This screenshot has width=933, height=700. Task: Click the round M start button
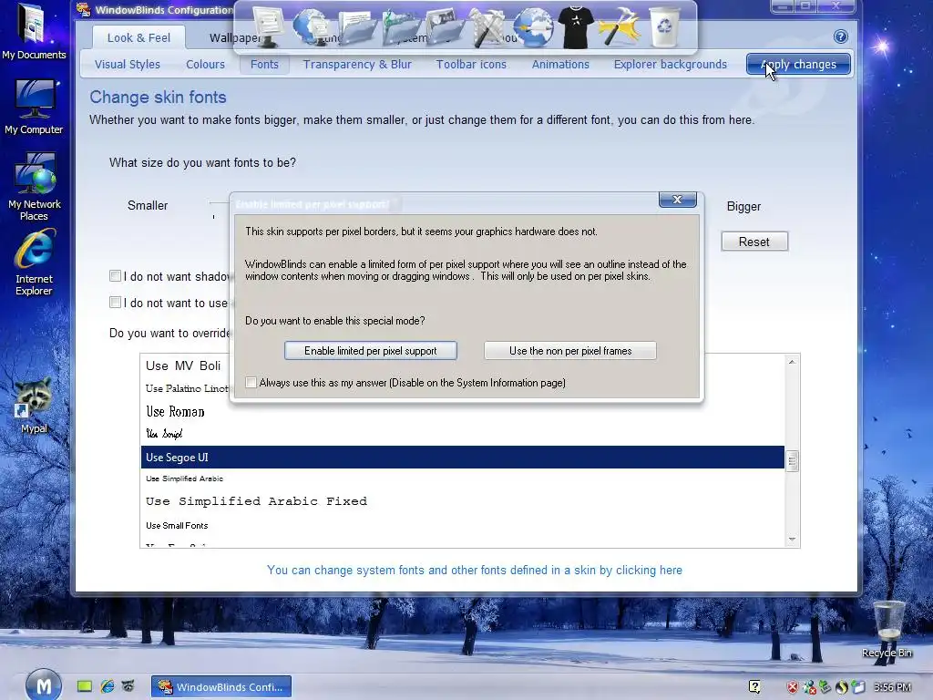[44, 685]
